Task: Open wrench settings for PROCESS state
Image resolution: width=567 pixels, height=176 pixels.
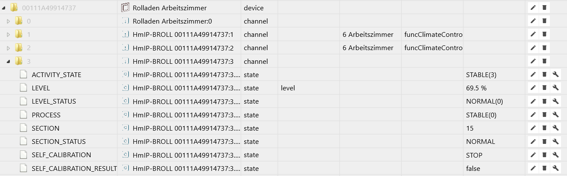Action: (555, 115)
